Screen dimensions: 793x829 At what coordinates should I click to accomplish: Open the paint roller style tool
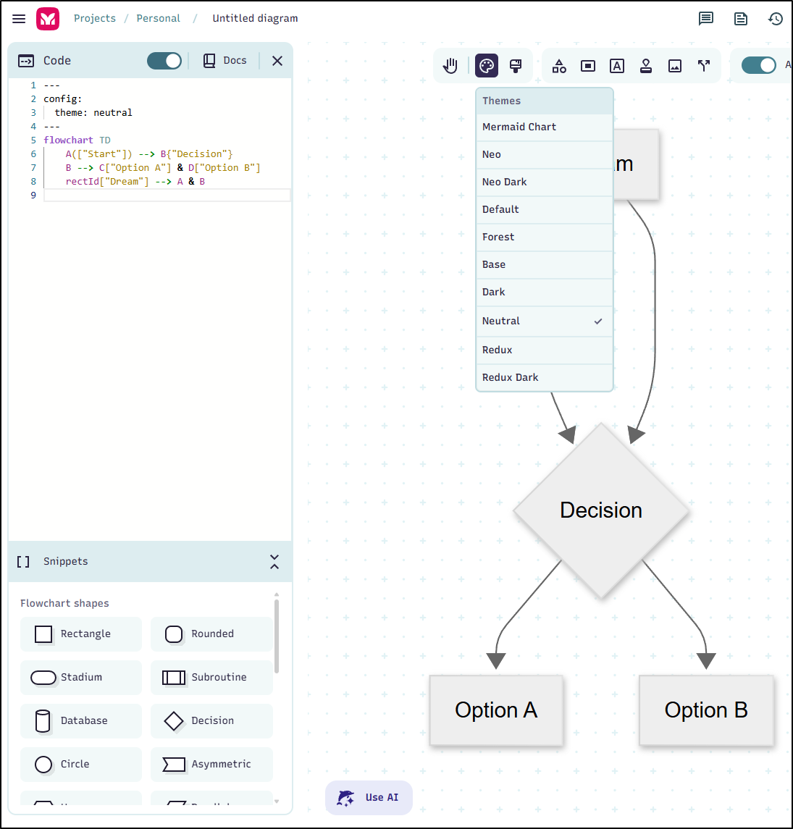pos(516,66)
